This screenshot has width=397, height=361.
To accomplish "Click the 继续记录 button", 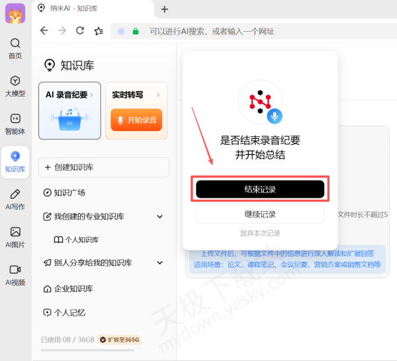I will coord(259,214).
